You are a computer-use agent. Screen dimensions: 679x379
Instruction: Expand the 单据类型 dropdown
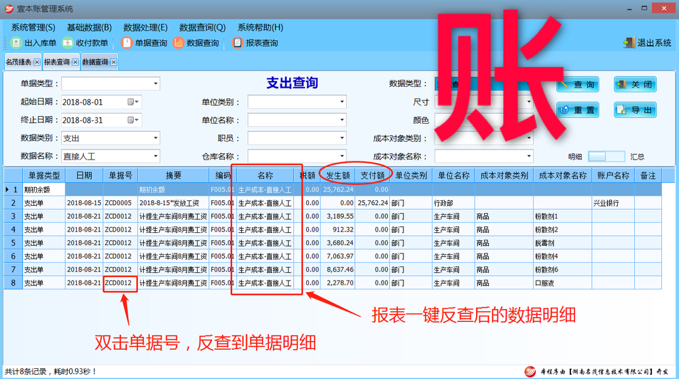[155, 84]
